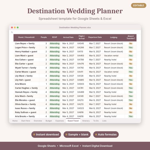Click the red close window dot

click(12, 27)
